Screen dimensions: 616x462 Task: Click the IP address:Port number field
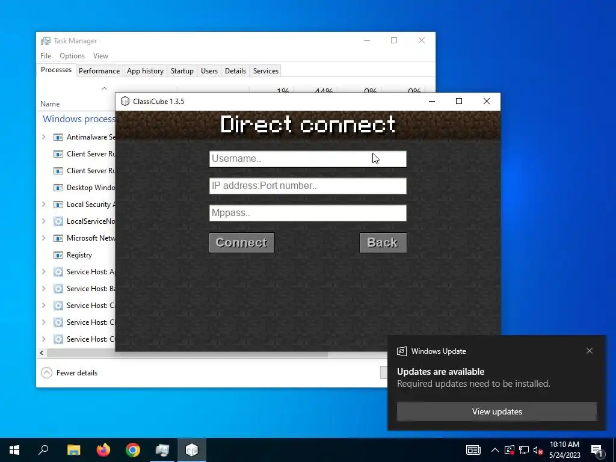[x=307, y=186]
